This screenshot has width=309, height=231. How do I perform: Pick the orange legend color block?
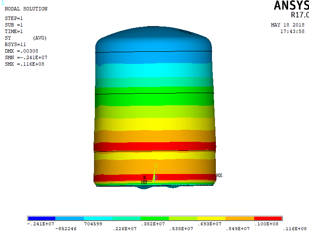(239, 218)
